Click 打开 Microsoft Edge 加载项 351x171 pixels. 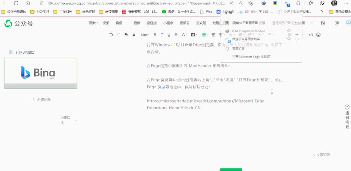click(251, 57)
